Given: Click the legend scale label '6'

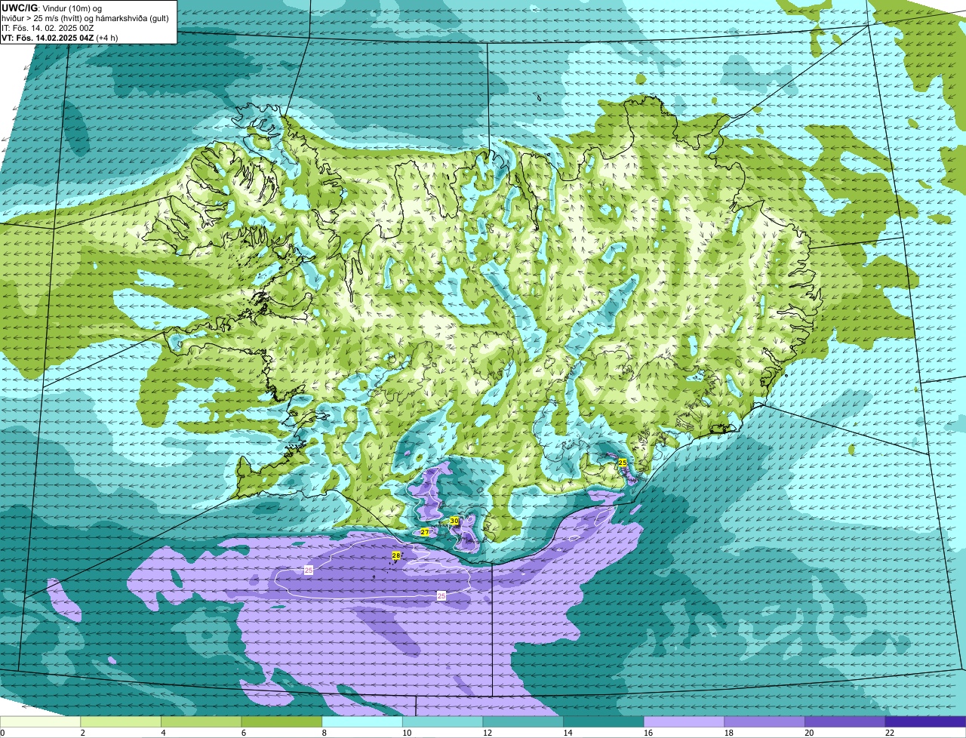Looking at the screenshot, I should click(x=243, y=733).
